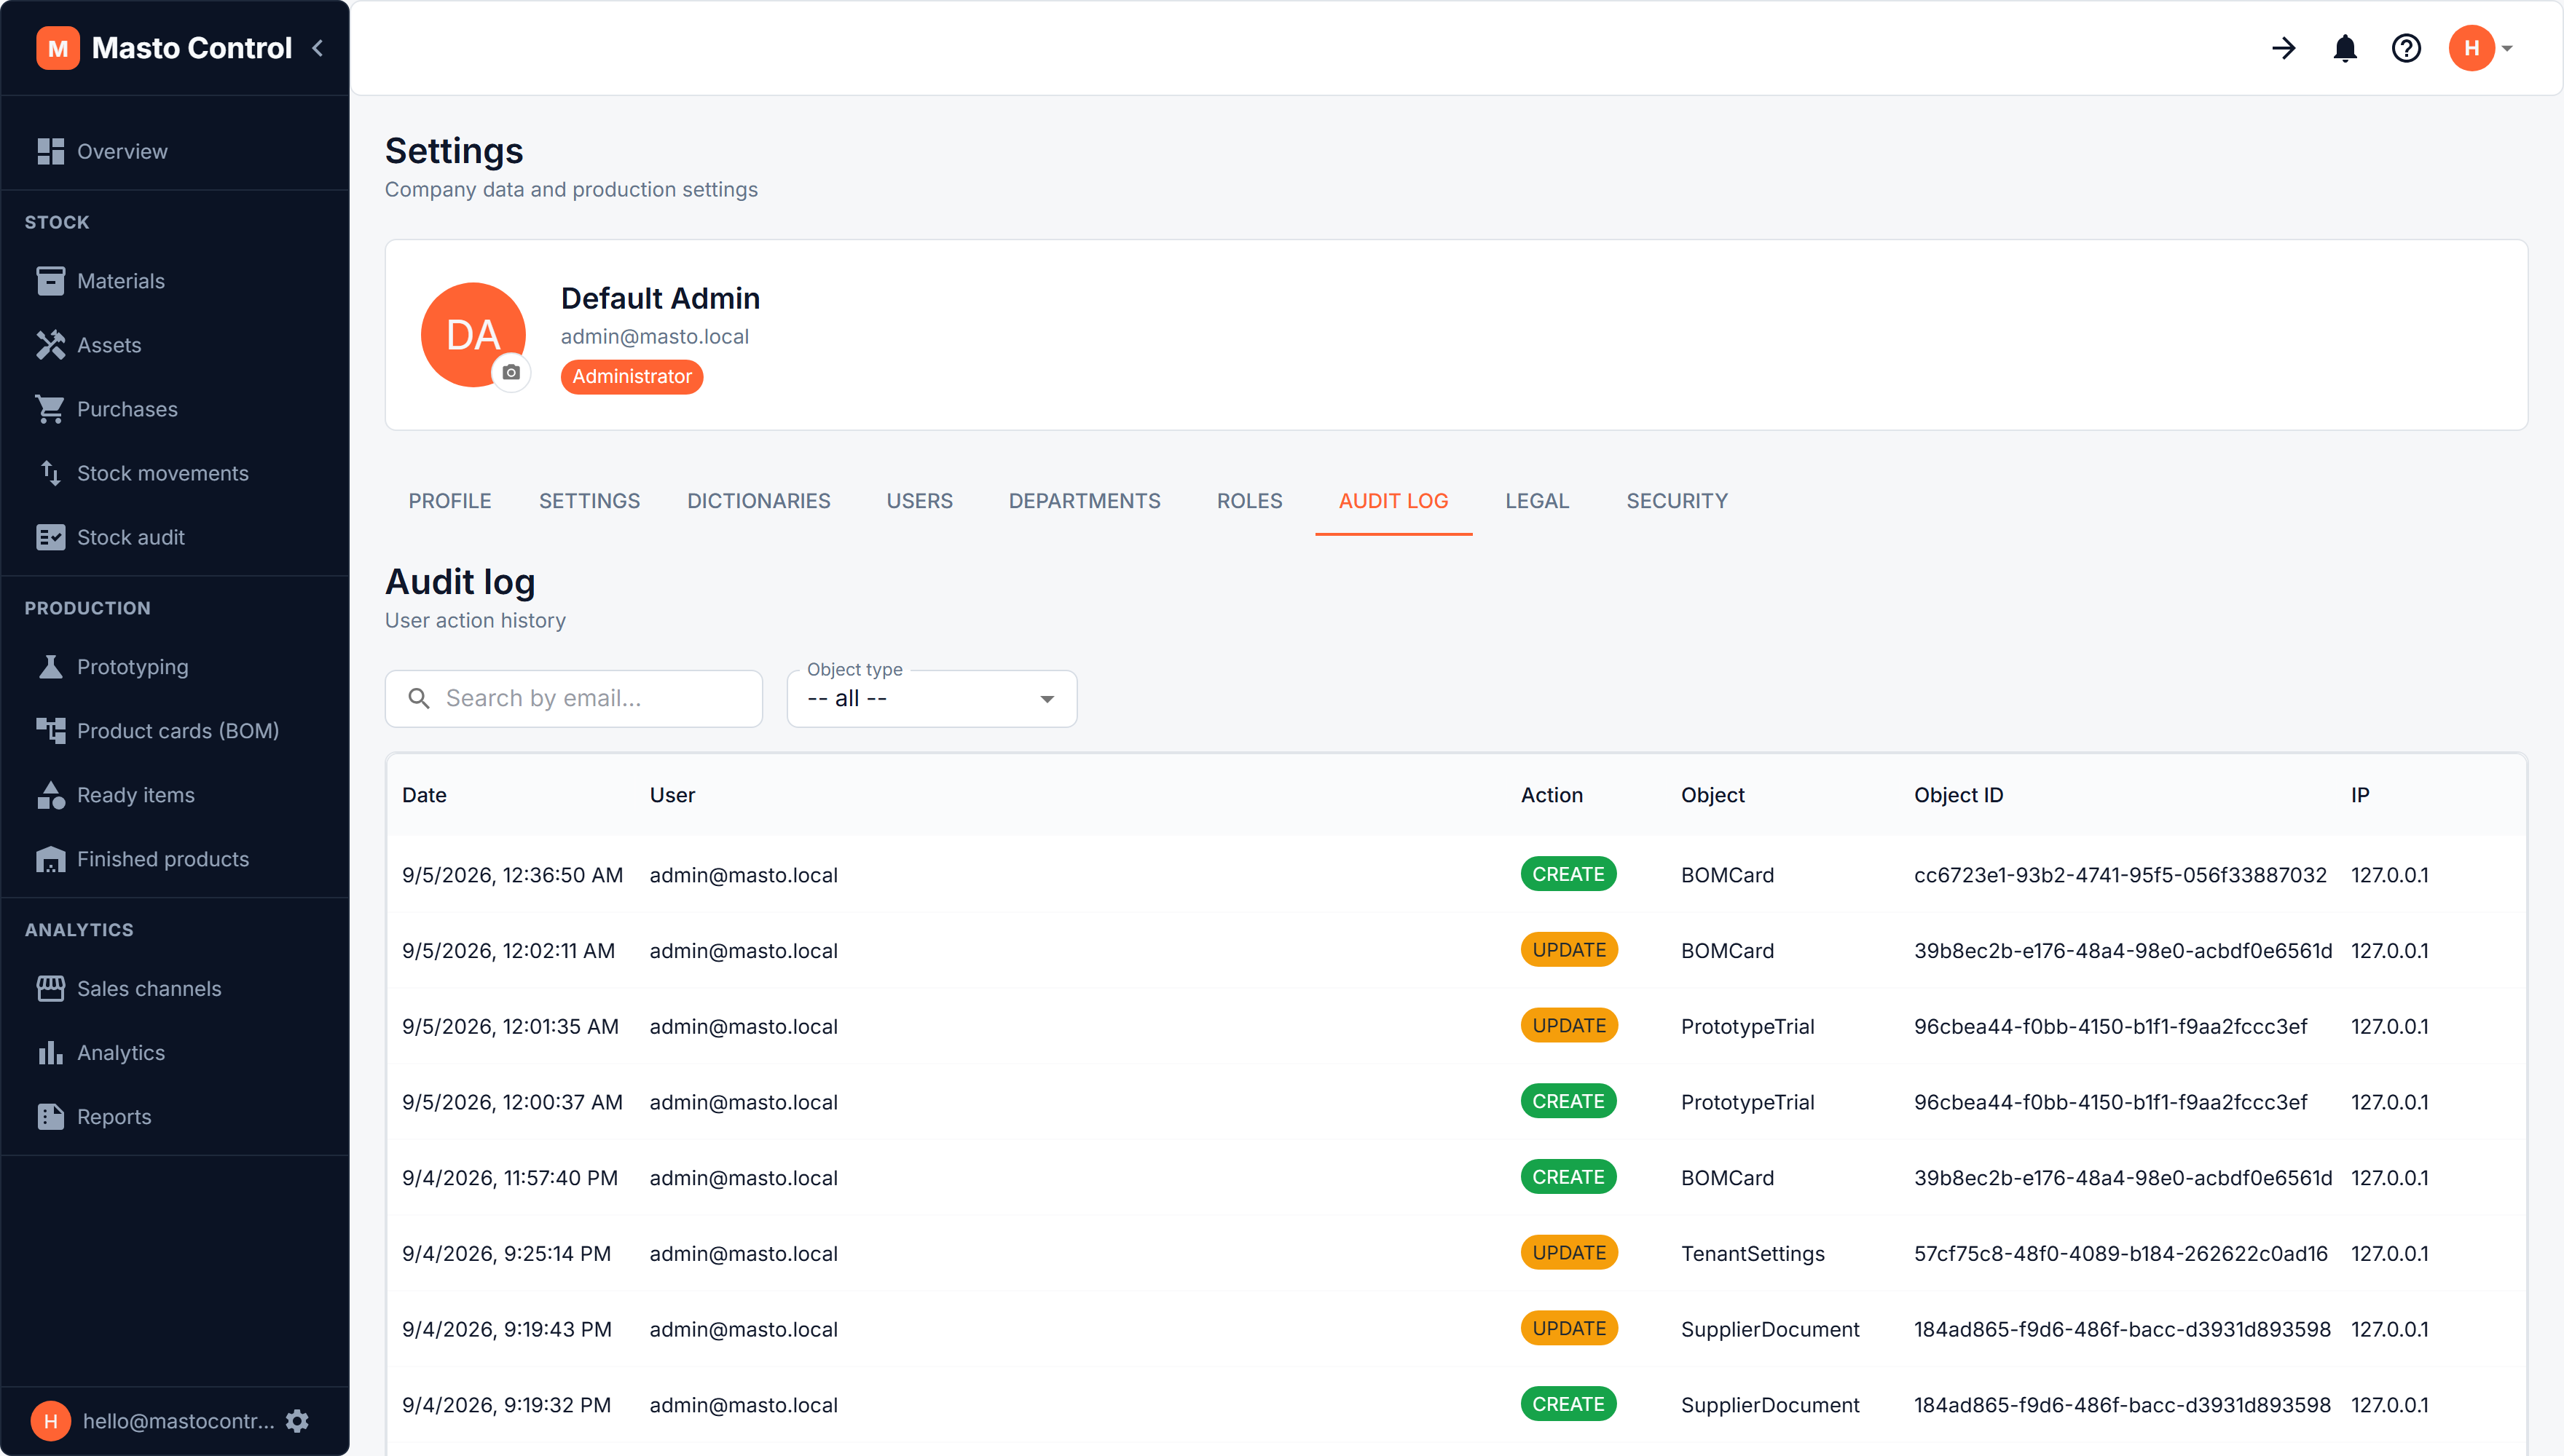The height and width of the screenshot is (1456, 2564).
Task: Expand the Object type dropdown
Action: [x=932, y=698]
